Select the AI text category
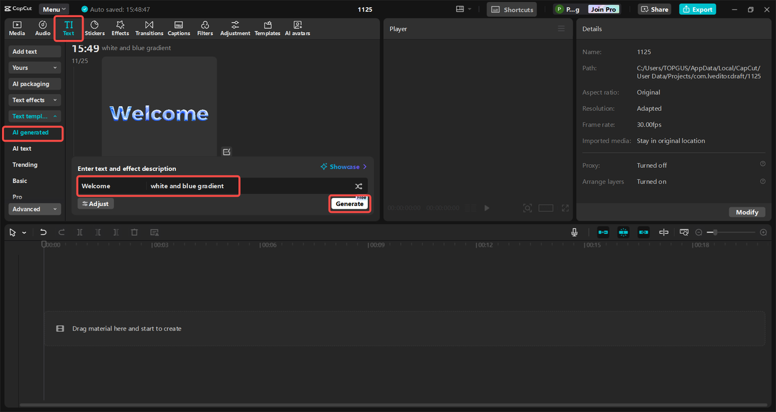 pos(22,148)
